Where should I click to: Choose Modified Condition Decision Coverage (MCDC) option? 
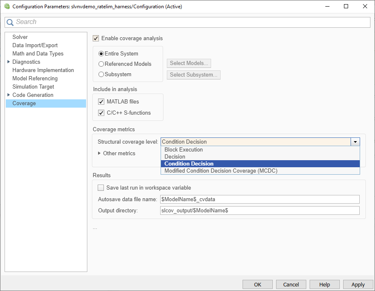point(221,171)
